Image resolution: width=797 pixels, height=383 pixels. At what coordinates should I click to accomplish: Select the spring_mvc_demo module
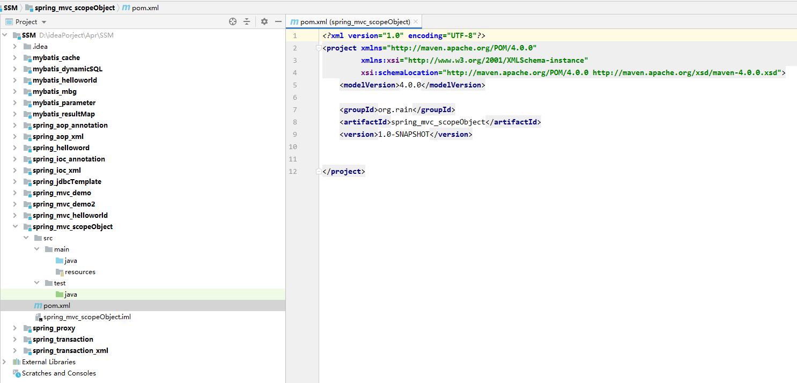tap(62, 193)
